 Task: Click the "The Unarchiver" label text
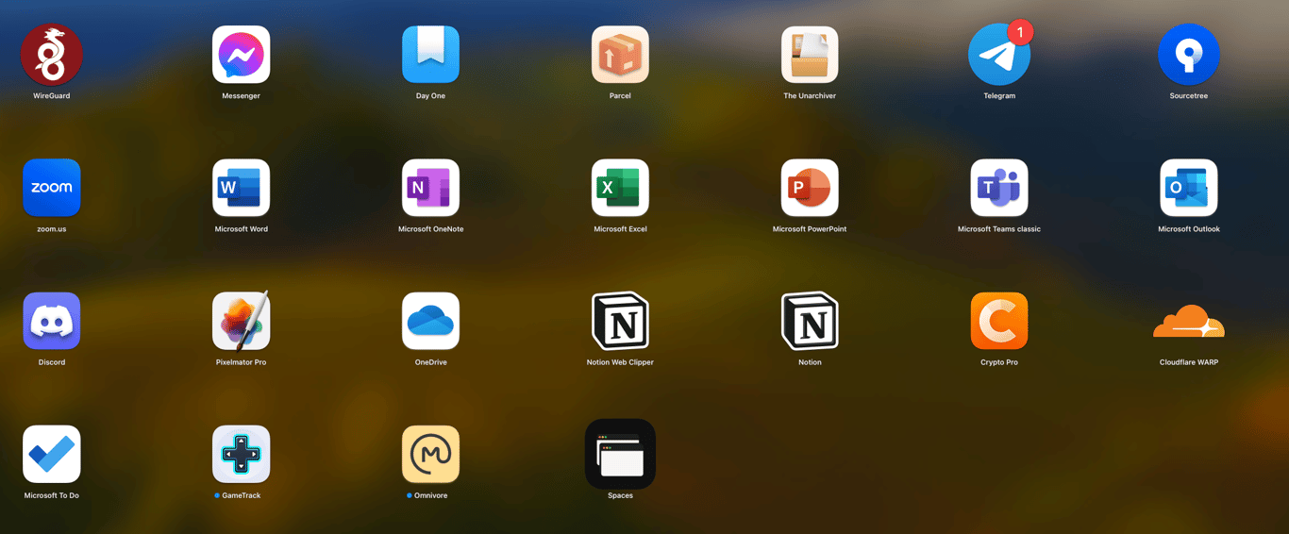tap(810, 96)
